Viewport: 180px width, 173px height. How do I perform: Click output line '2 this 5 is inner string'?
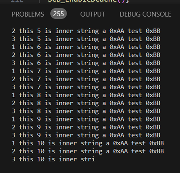coord(86,31)
